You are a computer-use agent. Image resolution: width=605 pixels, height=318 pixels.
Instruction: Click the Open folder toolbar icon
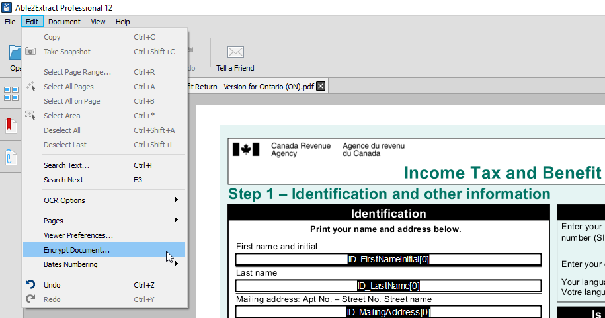point(15,52)
